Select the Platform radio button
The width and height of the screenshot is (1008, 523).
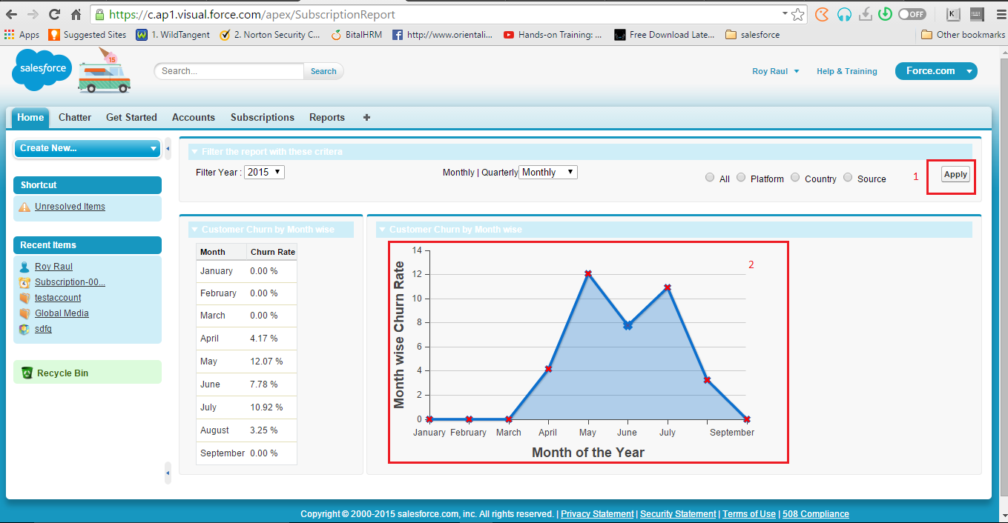(x=741, y=178)
